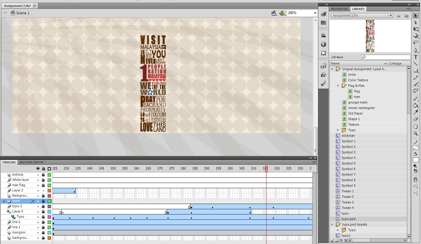Hide the man flag layer
This screenshot has height=244, width=421.
tap(38, 185)
